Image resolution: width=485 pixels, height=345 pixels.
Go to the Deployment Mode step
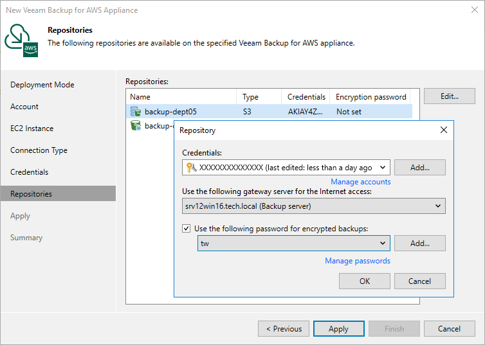pos(42,85)
